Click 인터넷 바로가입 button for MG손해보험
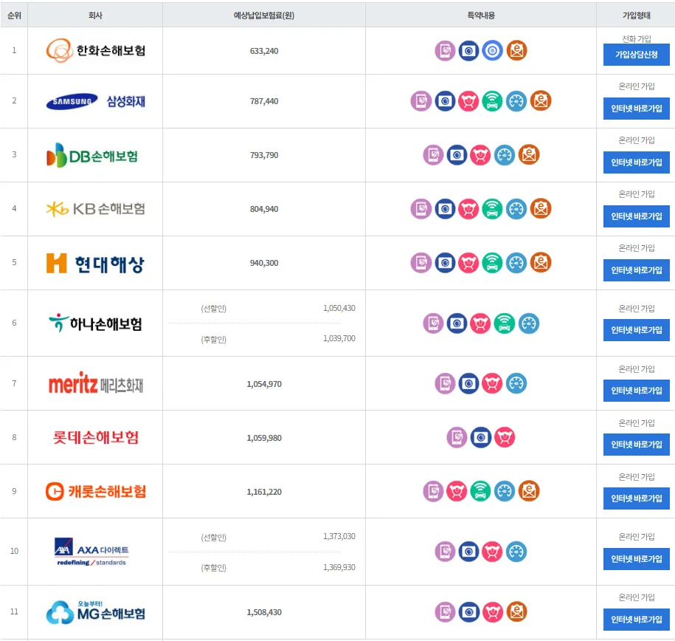 (x=636, y=620)
